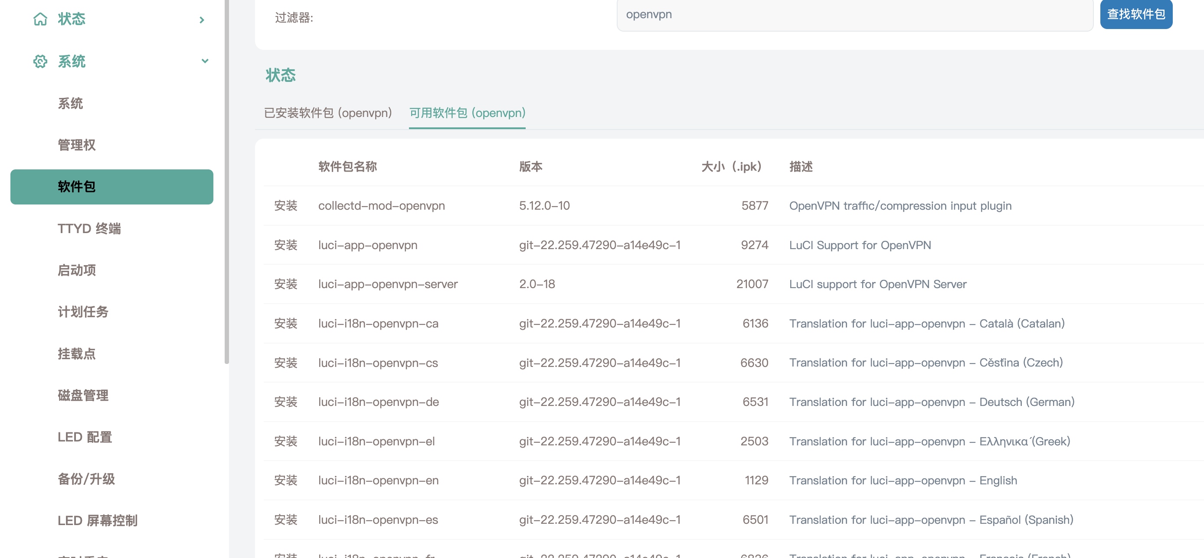1204x558 pixels.
Task: Open the 系统 submenu item
Action: tap(70, 103)
